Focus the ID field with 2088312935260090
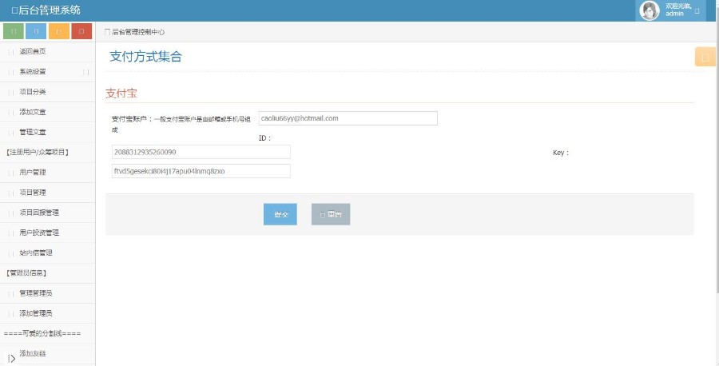 click(201, 152)
